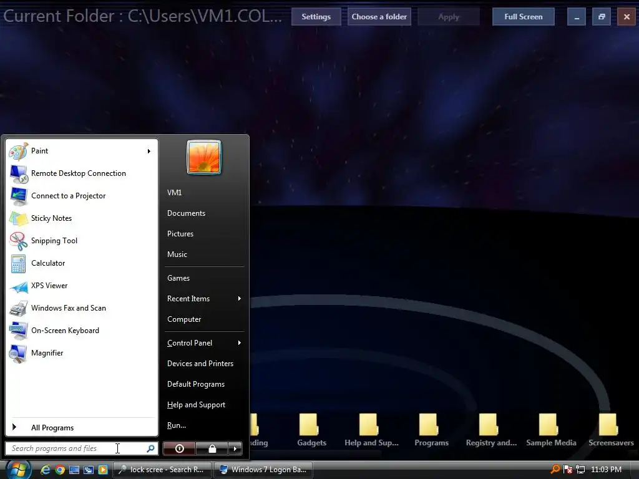Click the lock icon button
The image size is (639, 479).
[212, 448]
